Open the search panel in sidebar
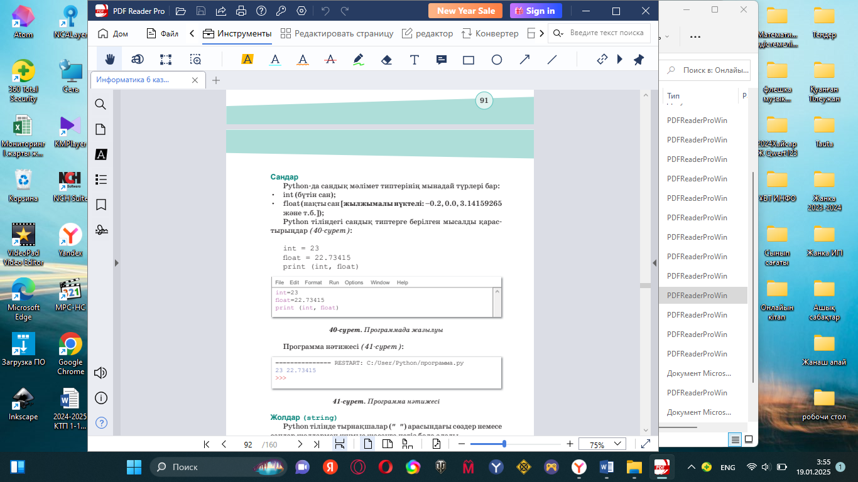 coord(100,104)
